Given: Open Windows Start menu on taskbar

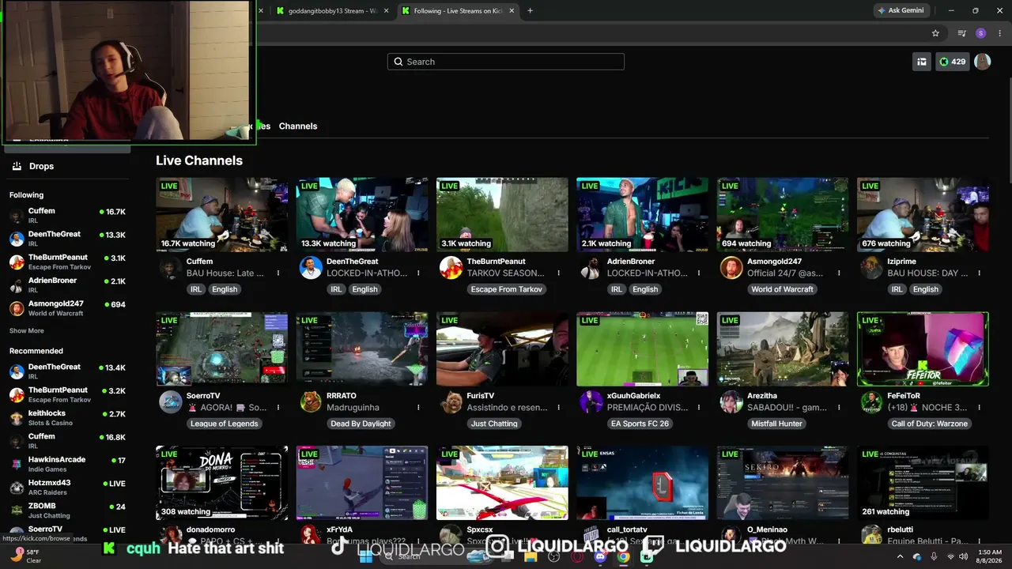Looking at the screenshot, I should pos(365,556).
